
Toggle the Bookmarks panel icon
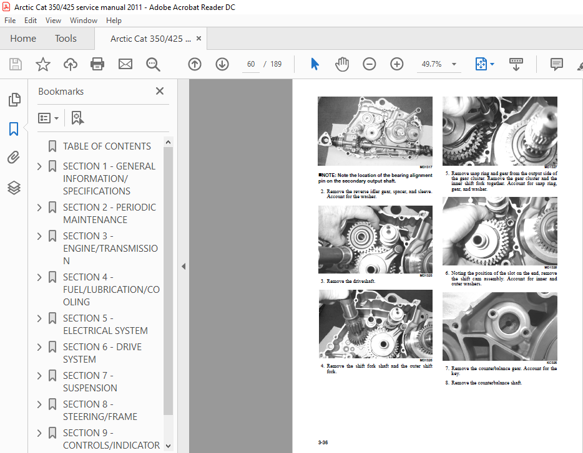click(x=14, y=129)
